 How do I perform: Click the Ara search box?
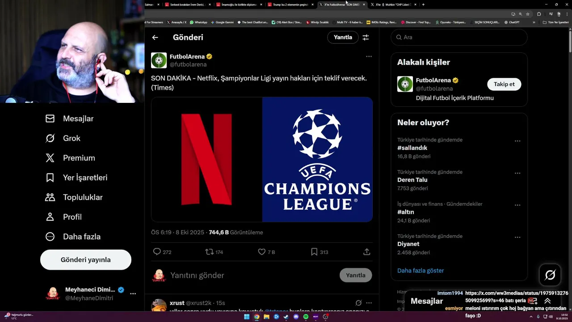click(459, 38)
